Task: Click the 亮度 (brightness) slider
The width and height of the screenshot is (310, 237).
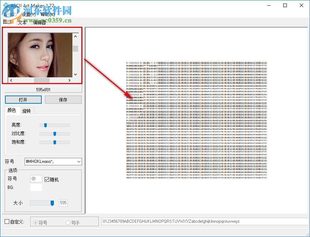Action: 45,125
